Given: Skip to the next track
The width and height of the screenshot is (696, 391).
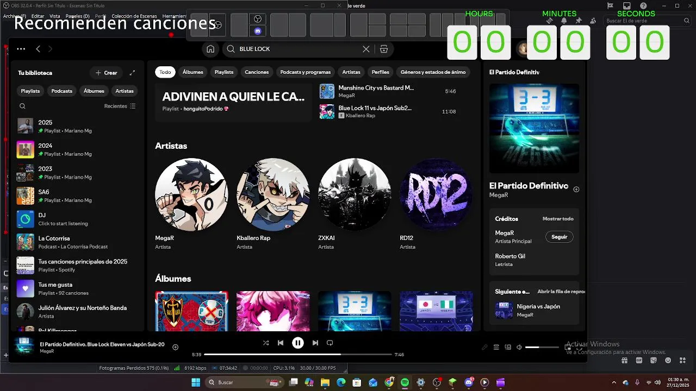Looking at the screenshot, I should [x=315, y=343].
